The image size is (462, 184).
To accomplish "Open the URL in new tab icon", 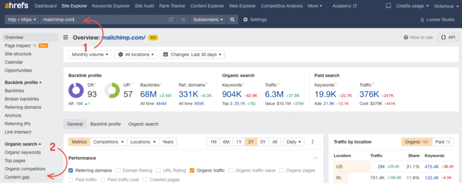I will coord(171,19).
